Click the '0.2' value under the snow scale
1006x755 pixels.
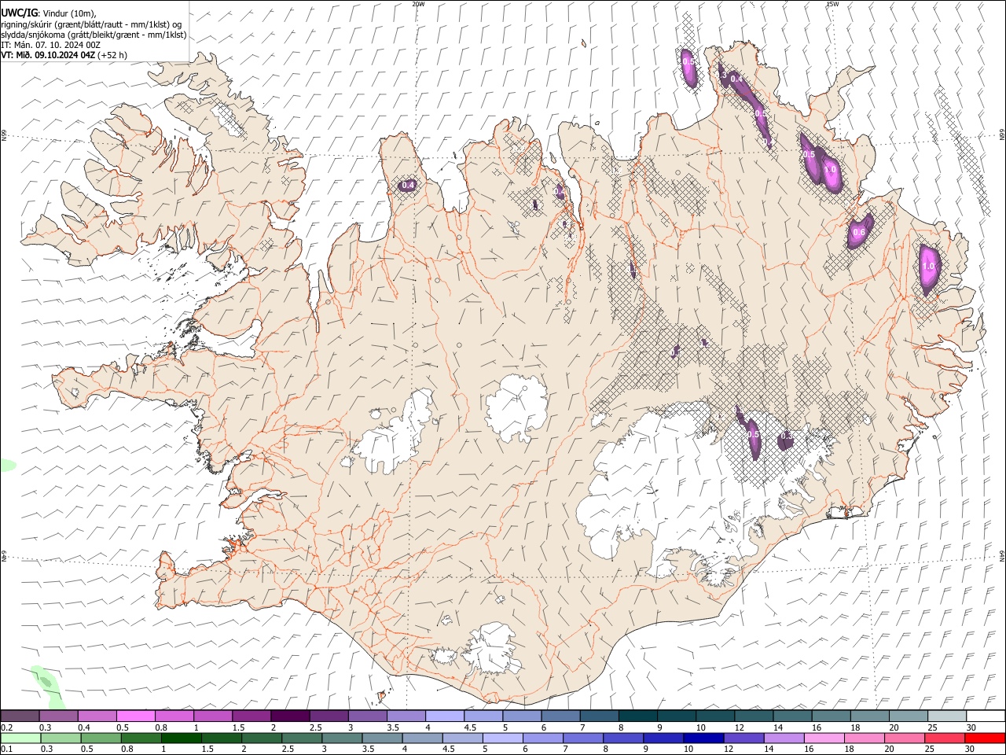[7, 727]
